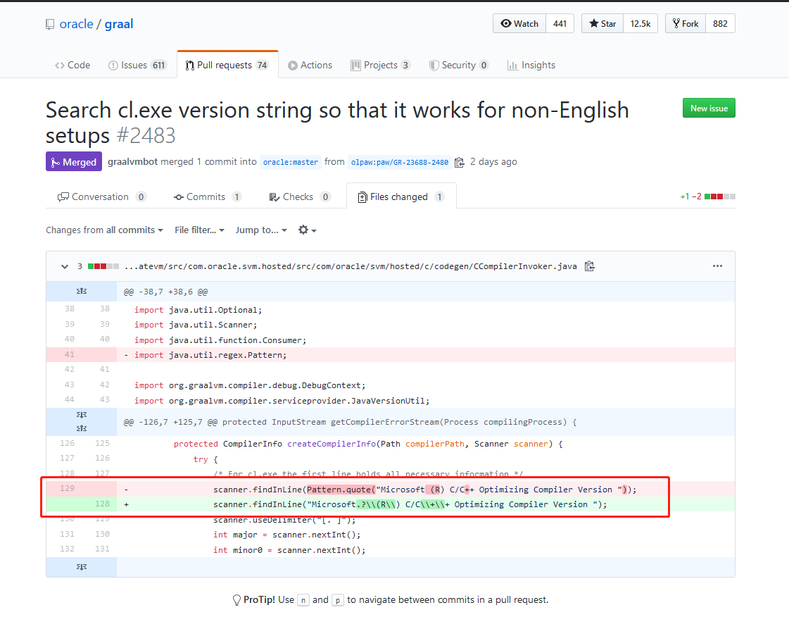The height and width of the screenshot is (629, 789).
Task: Click the removed Pattern.quote code line
Action: (426, 489)
